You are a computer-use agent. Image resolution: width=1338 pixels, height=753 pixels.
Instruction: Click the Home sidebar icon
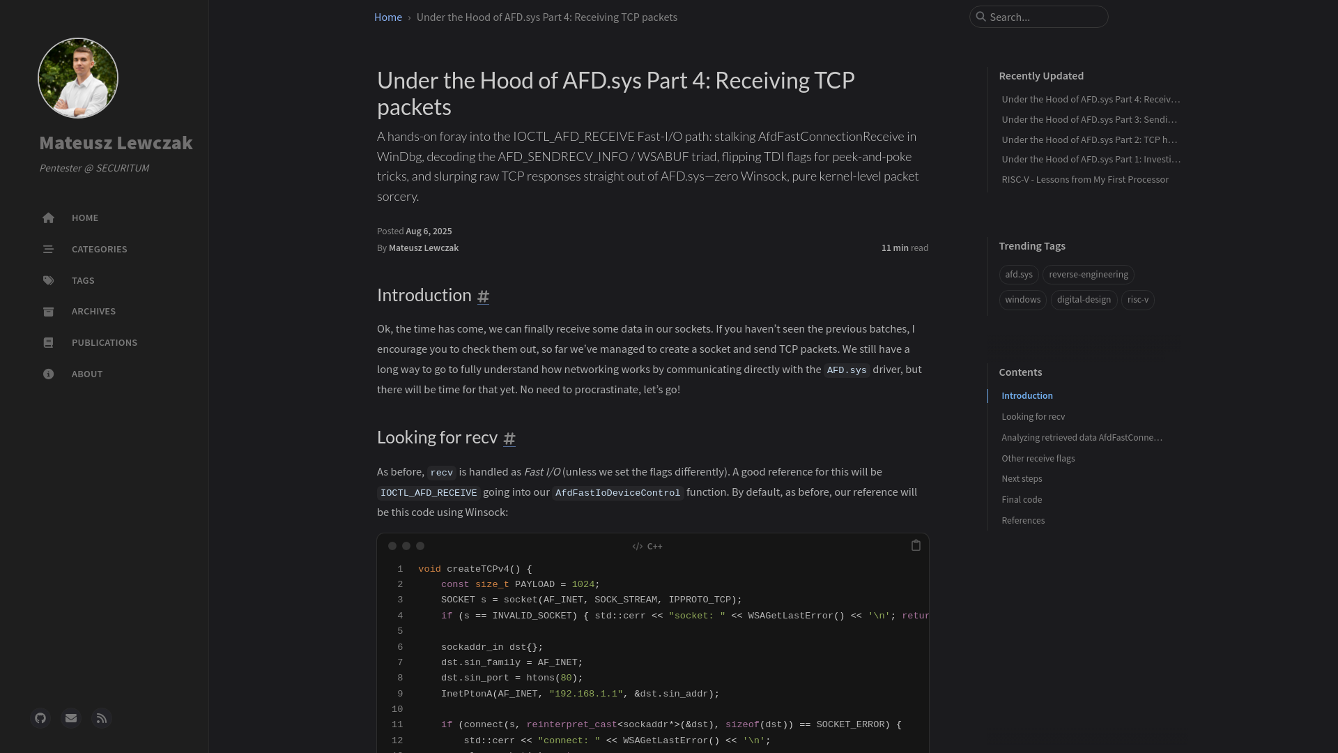pyautogui.click(x=48, y=218)
